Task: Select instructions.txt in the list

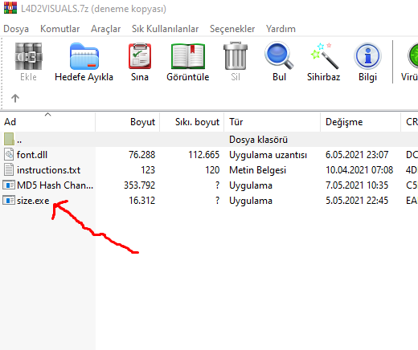Action: pos(48,170)
